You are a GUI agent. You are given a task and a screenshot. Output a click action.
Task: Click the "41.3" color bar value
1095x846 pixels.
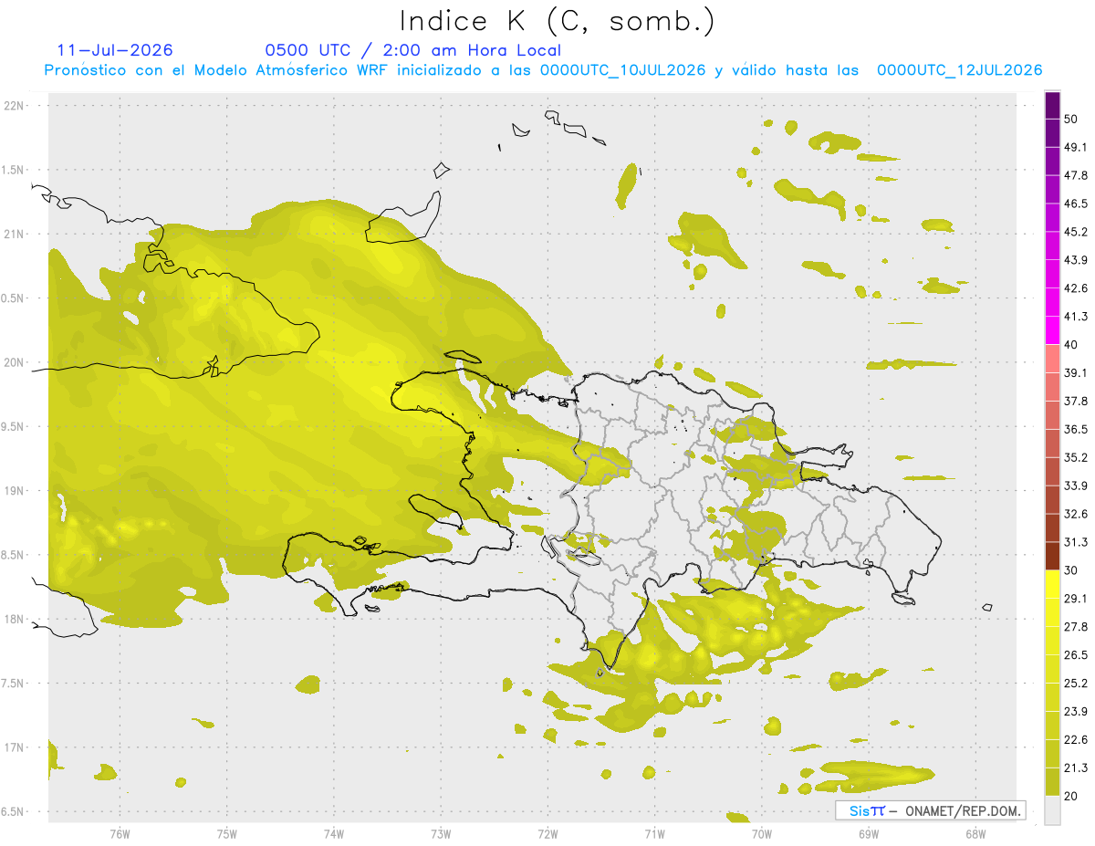tap(1076, 317)
